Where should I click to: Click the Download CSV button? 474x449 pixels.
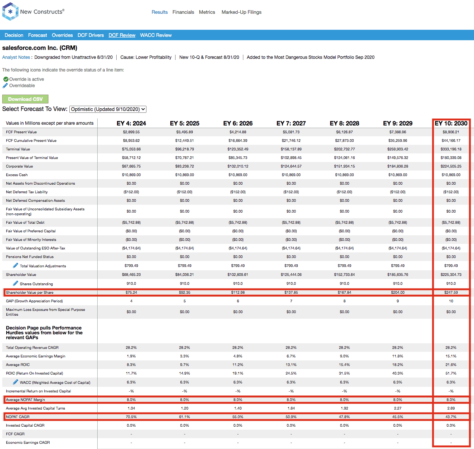tap(25, 99)
